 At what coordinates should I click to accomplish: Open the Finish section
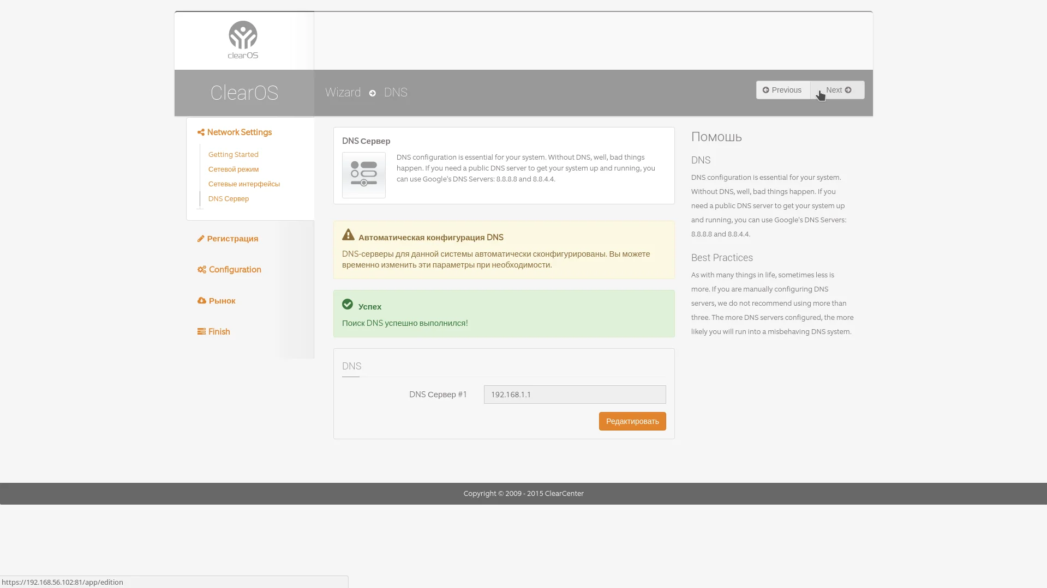(214, 332)
